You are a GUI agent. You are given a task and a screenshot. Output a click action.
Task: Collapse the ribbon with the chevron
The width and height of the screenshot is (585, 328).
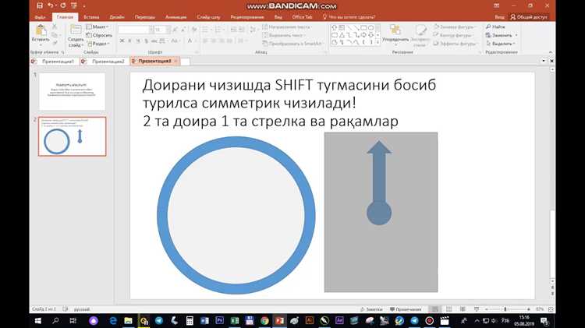click(x=551, y=52)
